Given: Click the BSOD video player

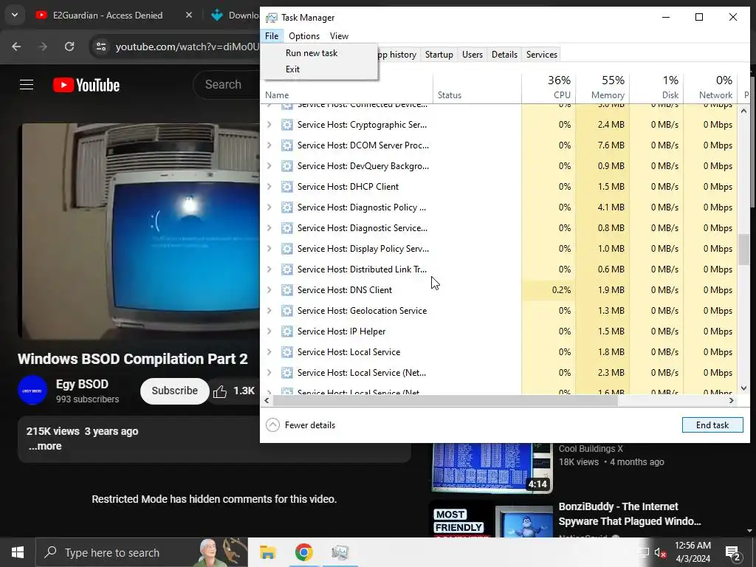Looking at the screenshot, I should click(x=140, y=231).
